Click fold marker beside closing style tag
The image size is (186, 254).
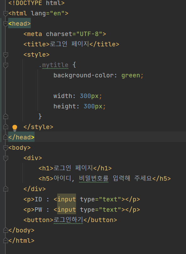pyautogui.click(x=6, y=127)
